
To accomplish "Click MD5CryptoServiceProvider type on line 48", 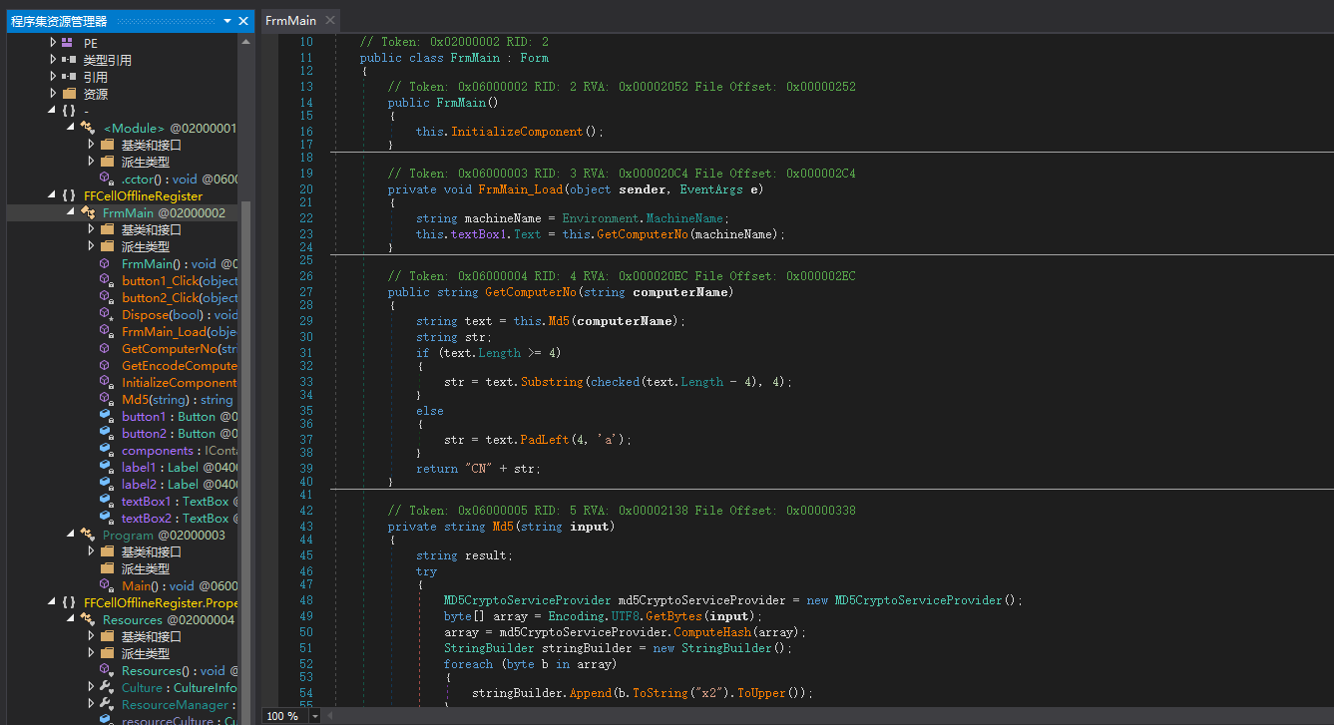I will coord(527,600).
